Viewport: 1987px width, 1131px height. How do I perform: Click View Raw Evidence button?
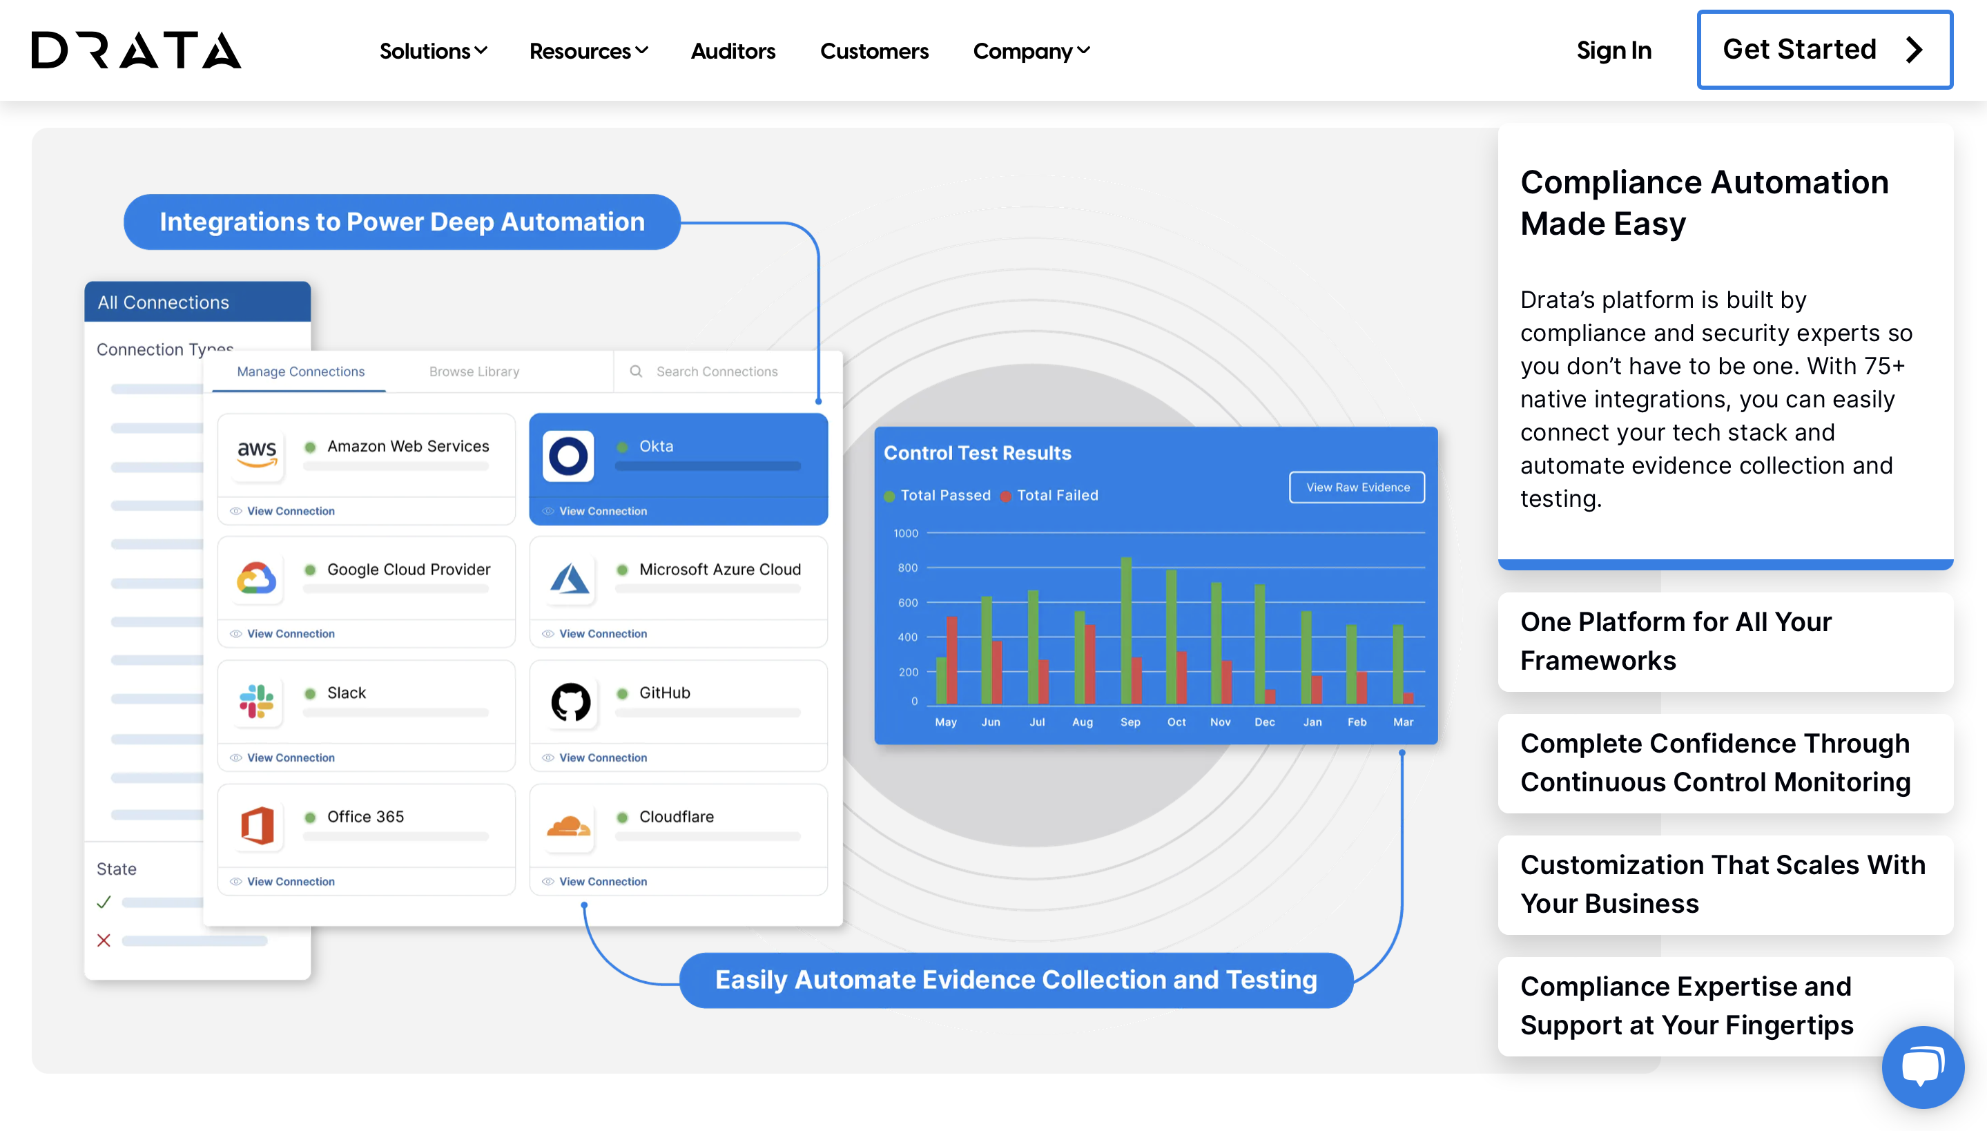(x=1357, y=487)
